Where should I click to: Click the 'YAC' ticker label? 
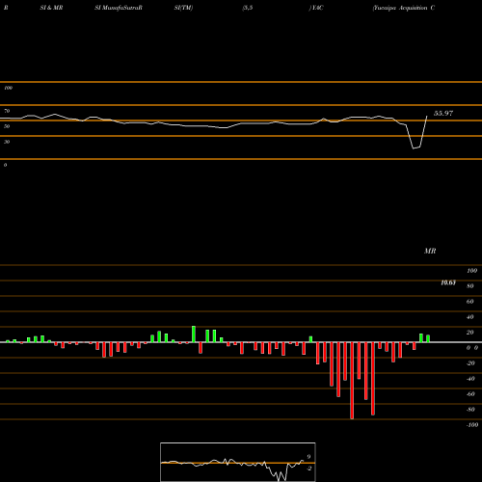point(317,8)
